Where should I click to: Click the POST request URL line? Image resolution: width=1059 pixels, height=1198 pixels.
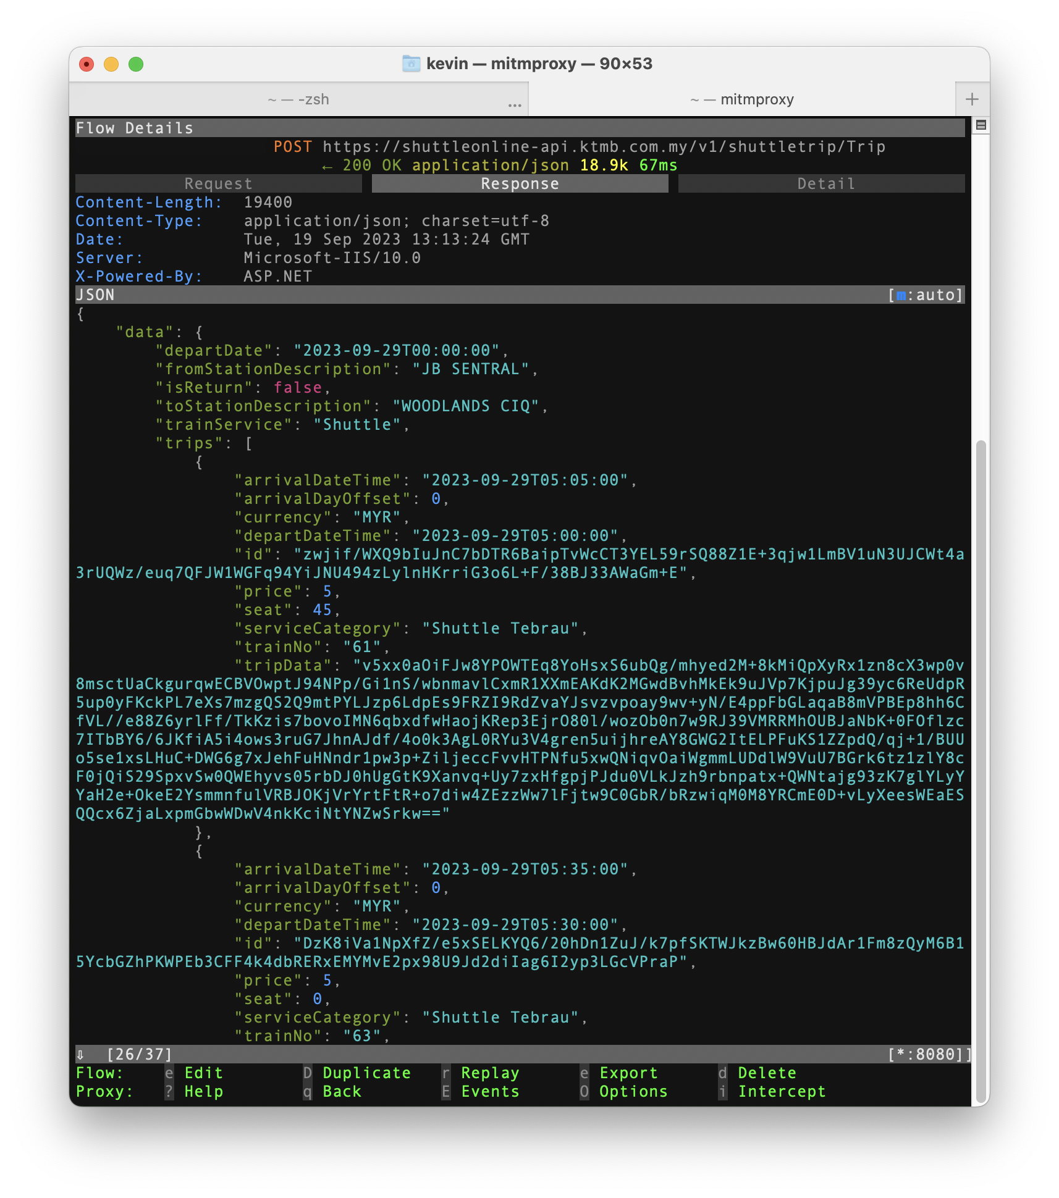tap(580, 146)
